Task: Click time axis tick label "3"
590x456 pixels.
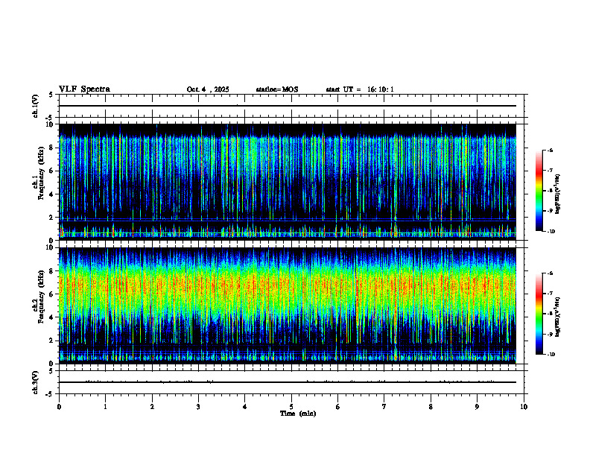Action: [x=198, y=407]
